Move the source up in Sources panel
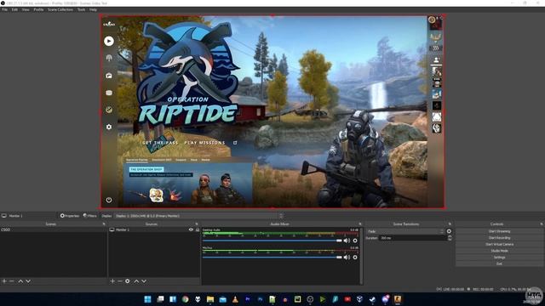545x306 pixels. pos(136,281)
